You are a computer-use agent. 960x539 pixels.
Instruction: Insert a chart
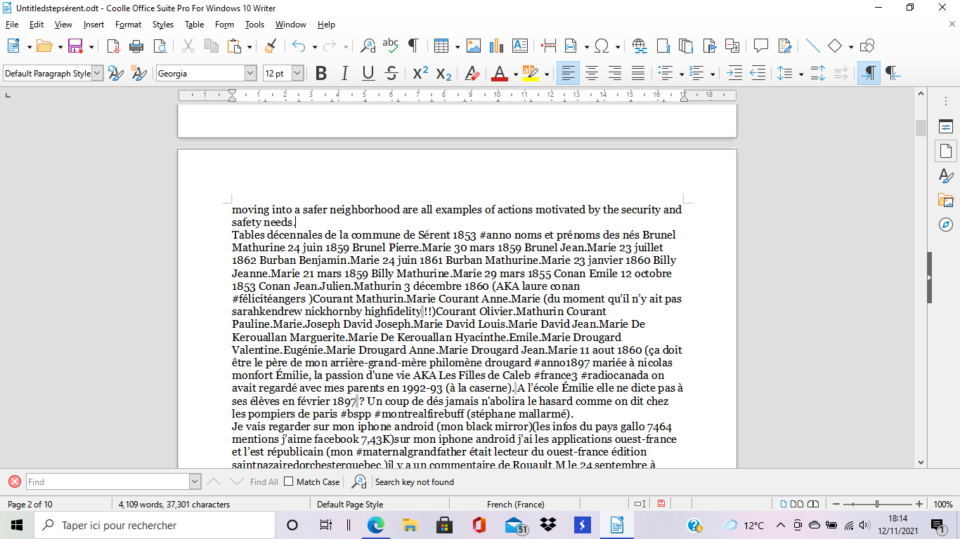(497, 46)
